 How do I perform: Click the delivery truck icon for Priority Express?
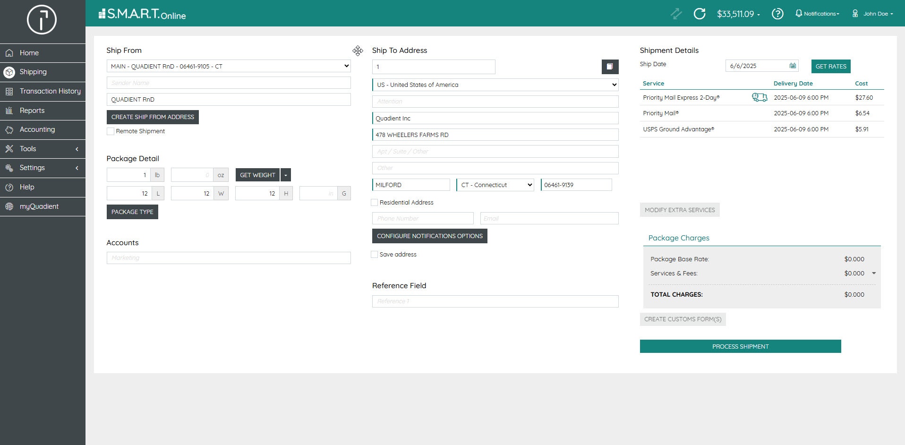(x=759, y=97)
